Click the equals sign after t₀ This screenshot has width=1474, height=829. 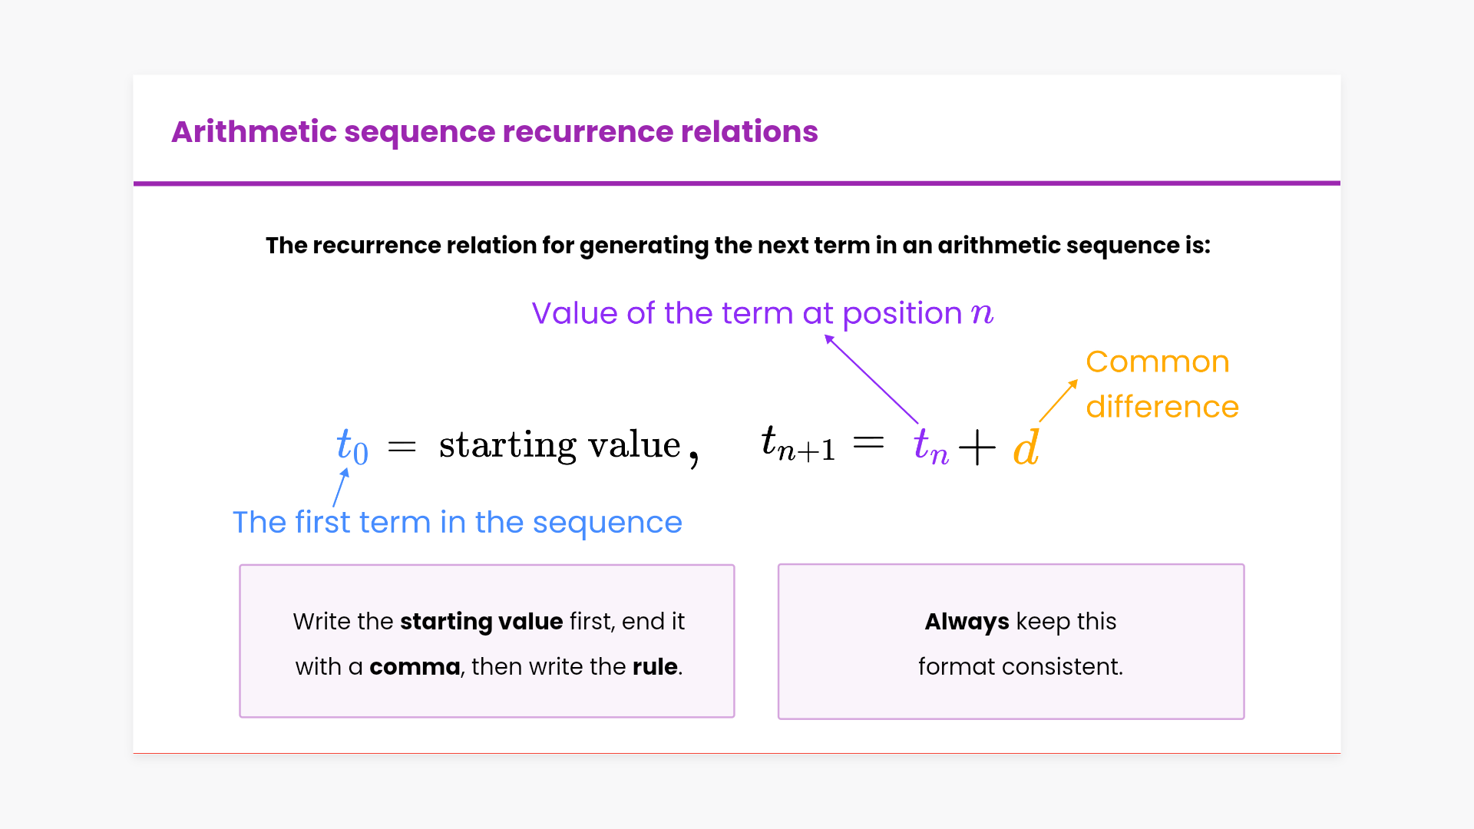tap(402, 446)
